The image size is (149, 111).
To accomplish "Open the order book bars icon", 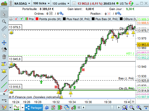I will point(60,107).
